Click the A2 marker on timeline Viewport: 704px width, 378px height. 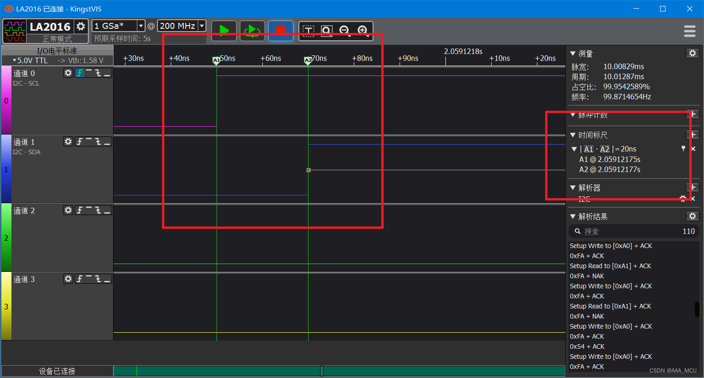tap(308, 60)
